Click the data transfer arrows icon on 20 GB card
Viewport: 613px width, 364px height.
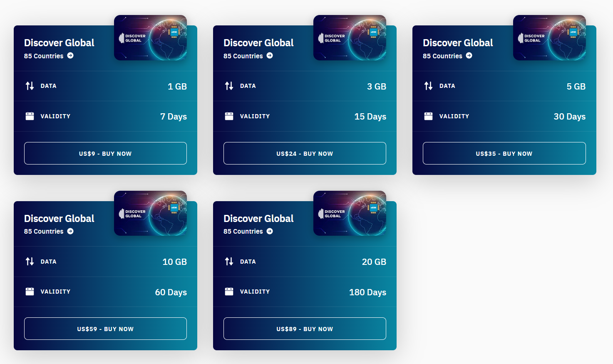click(229, 262)
